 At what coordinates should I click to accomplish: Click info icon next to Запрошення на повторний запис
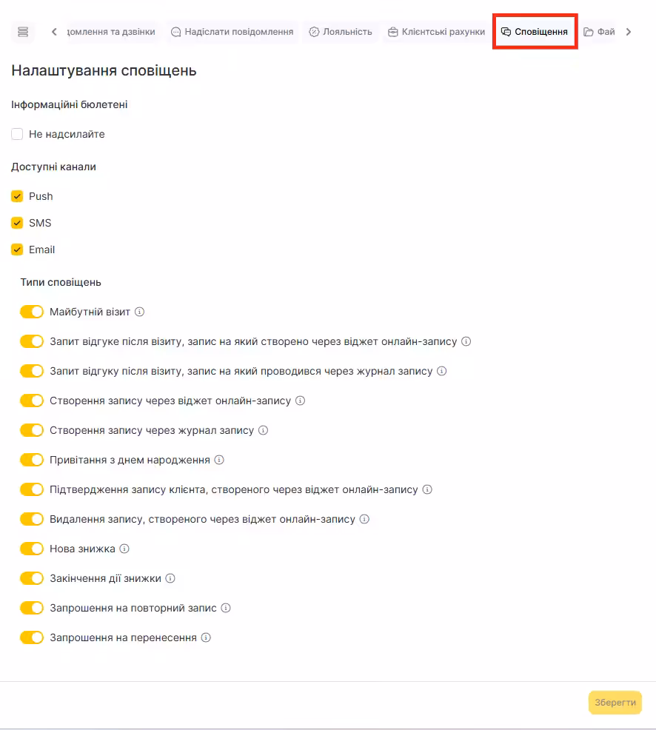click(x=226, y=608)
